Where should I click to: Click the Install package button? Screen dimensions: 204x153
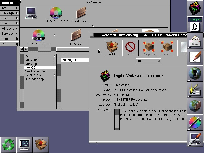[x=112, y=48]
